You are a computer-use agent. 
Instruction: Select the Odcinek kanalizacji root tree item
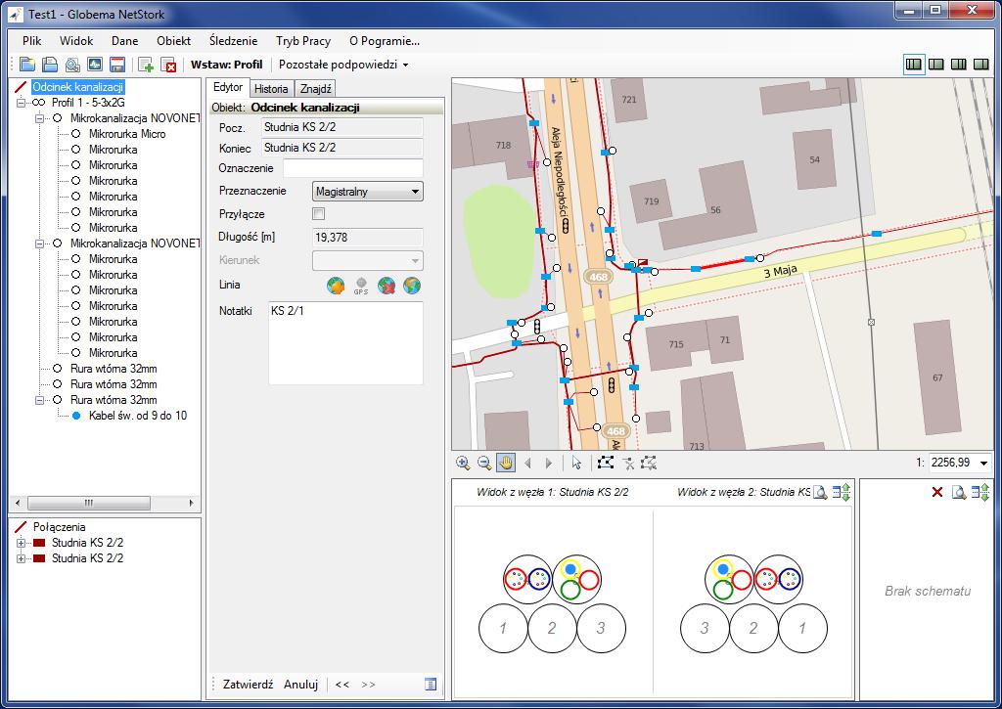pyautogui.click(x=78, y=87)
